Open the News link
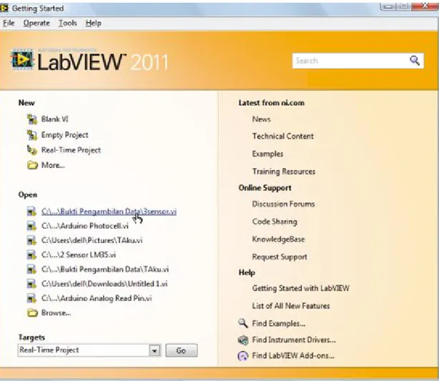The height and width of the screenshot is (381, 439). [261, 119]
